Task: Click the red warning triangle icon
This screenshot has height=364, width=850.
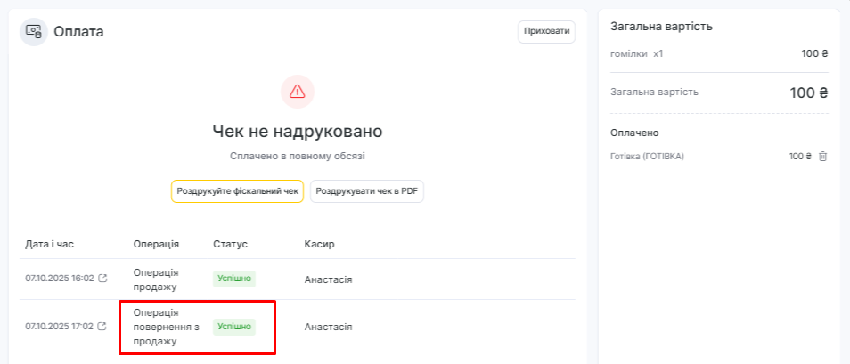Action: [298, 91]
